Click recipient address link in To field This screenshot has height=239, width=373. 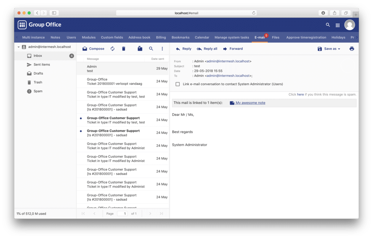[x=228, y=76]
